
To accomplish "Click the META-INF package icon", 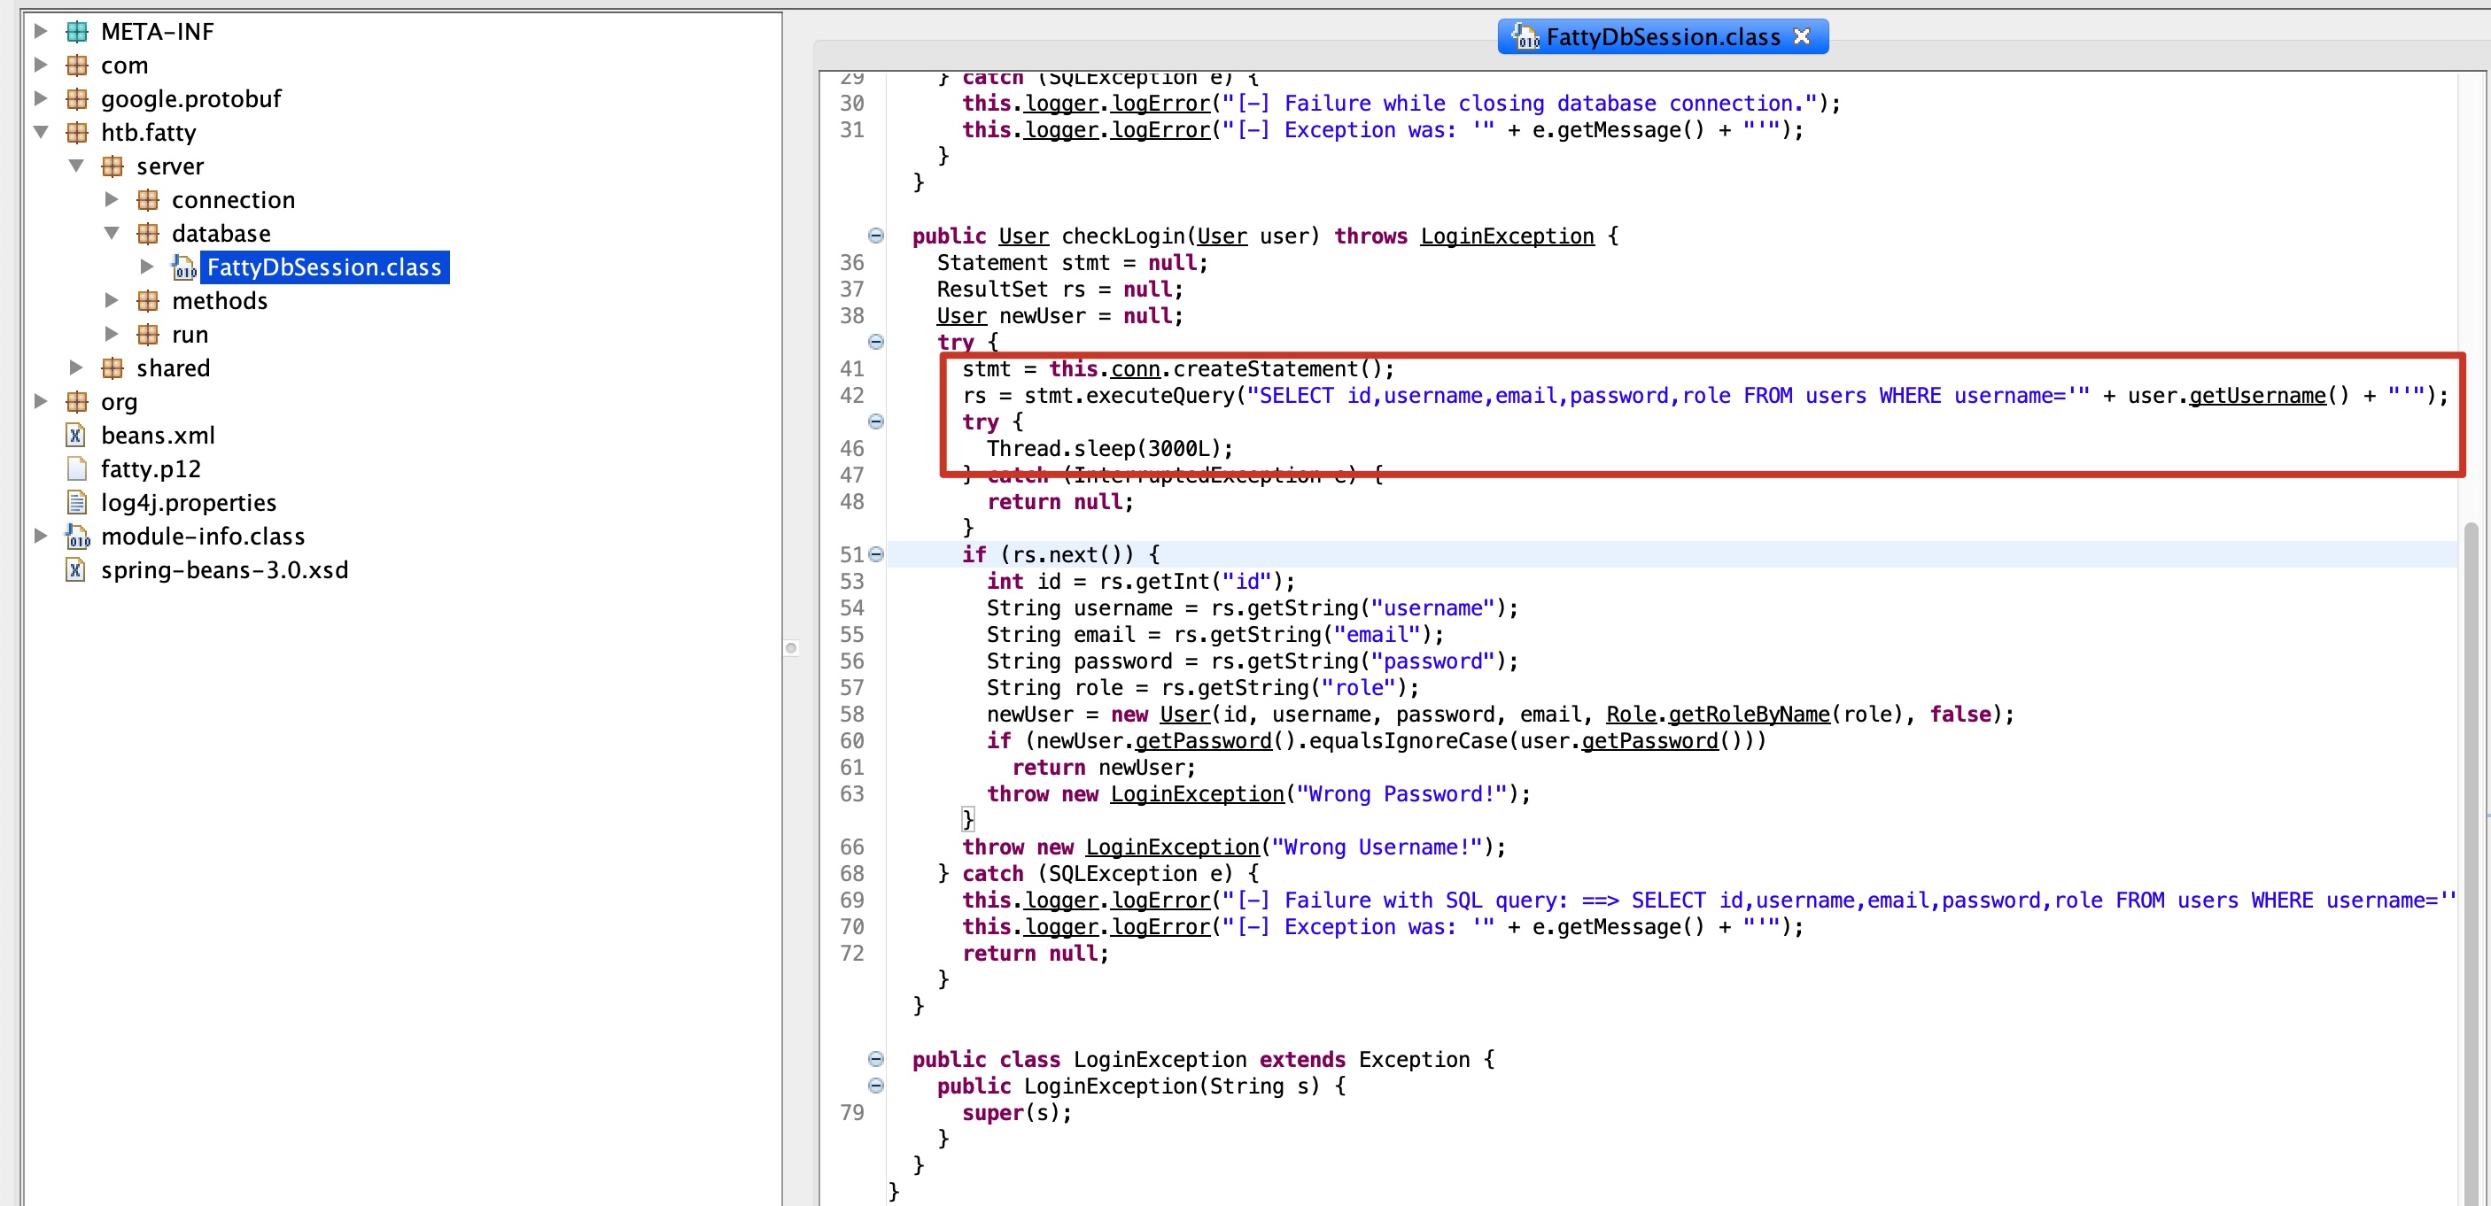I will [x=76, y=32].
